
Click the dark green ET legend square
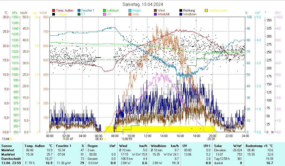(x=79, y=14)
